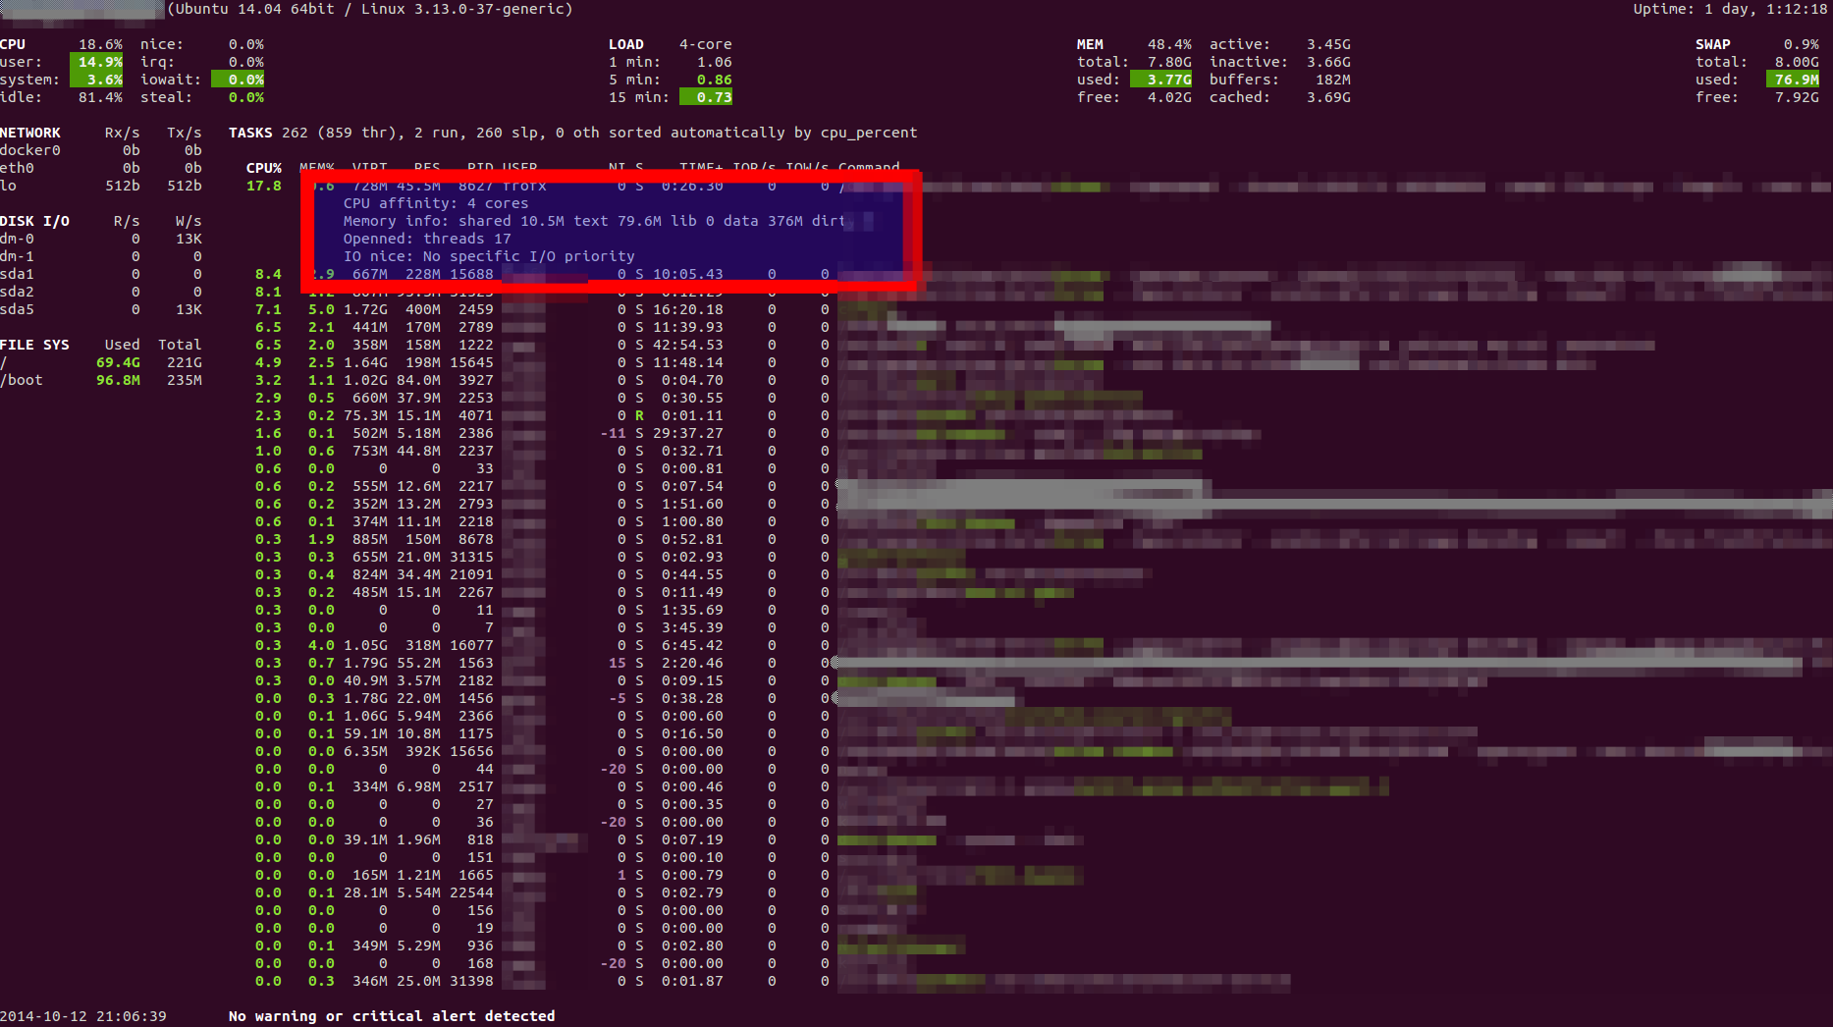Screen dimensions: 1833x1027
Task: Click No warning or critical alert detected message
Action: (x=392, y=1016)
